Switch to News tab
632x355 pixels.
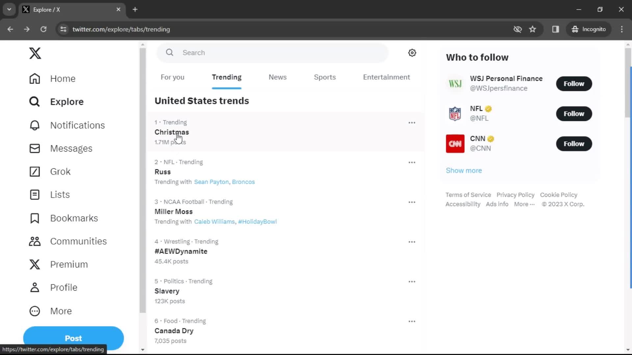[x=277, y=77]
